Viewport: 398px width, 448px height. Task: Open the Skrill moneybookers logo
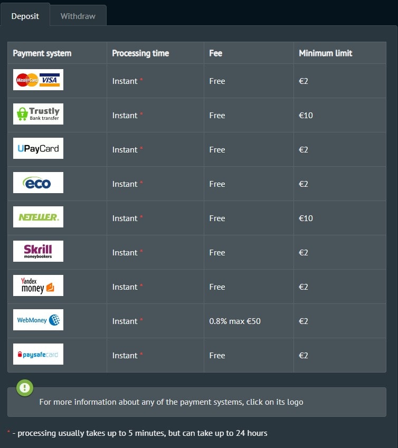pyautogui.click(x=39, y=251)
